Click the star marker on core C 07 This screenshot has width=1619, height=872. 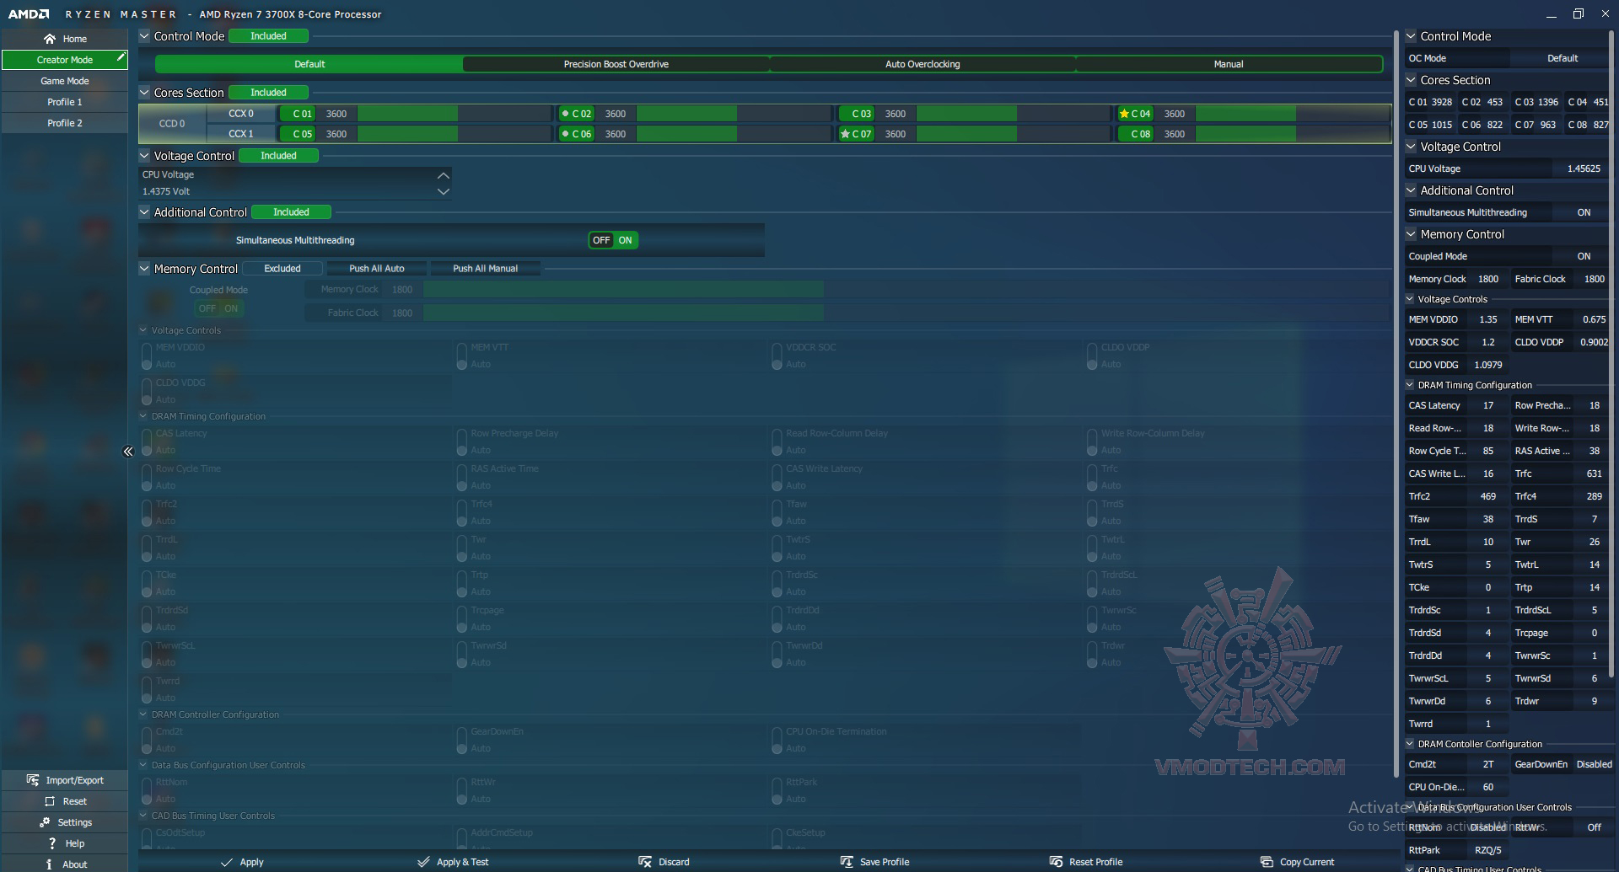click(845, 134)
